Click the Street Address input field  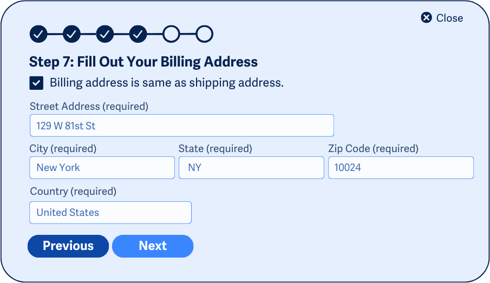tap(181, 126)
